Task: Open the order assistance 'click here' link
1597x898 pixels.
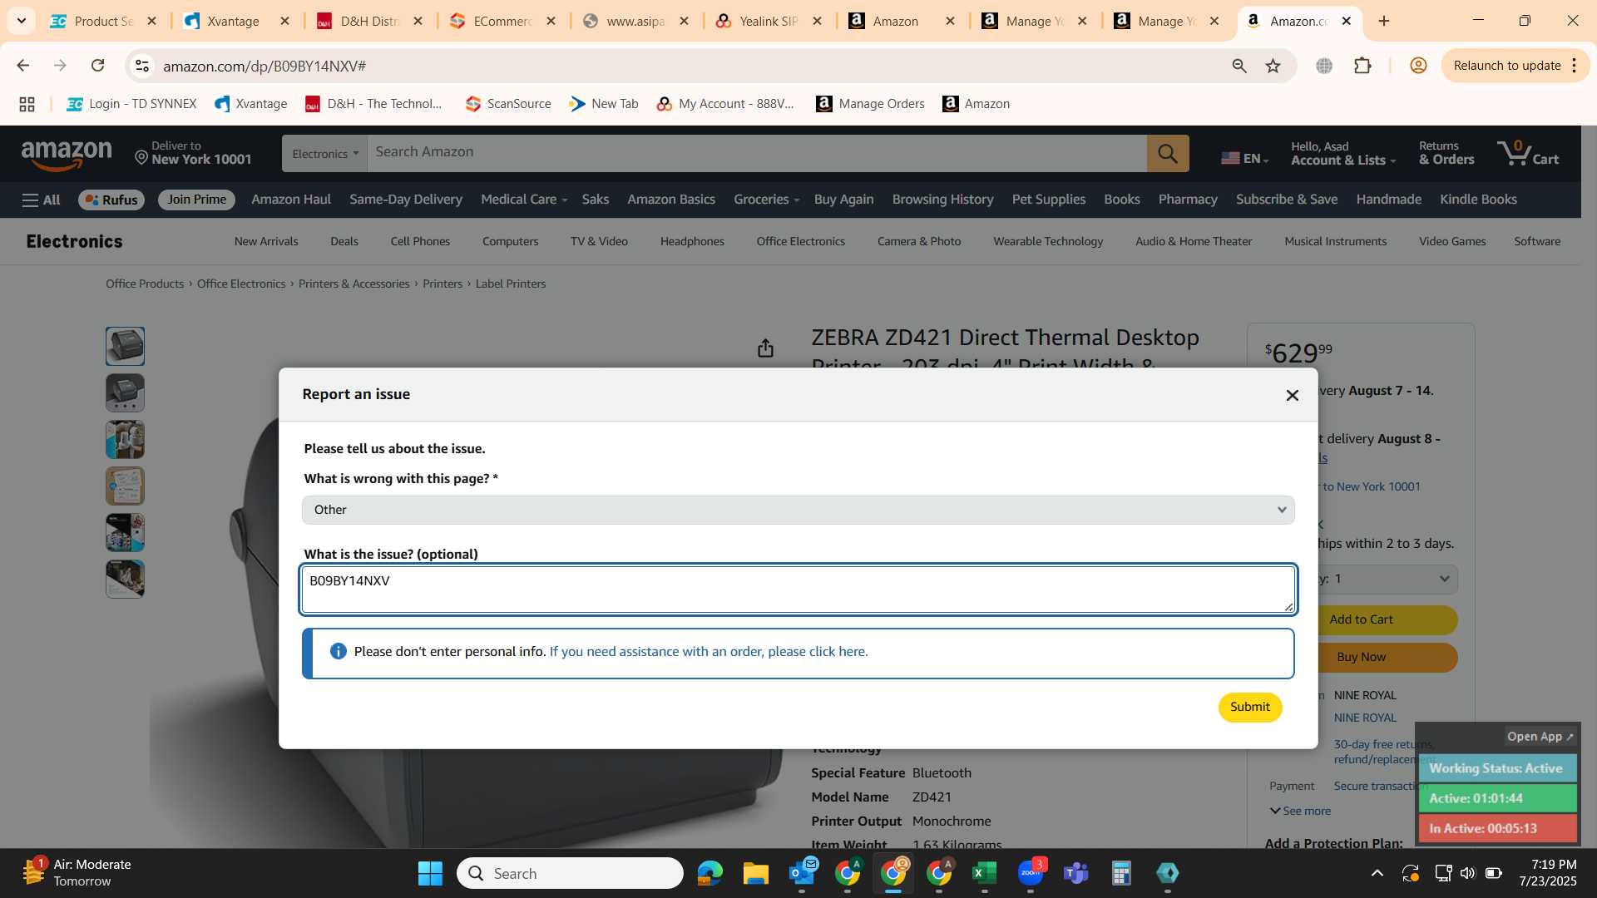Action: 708,652
